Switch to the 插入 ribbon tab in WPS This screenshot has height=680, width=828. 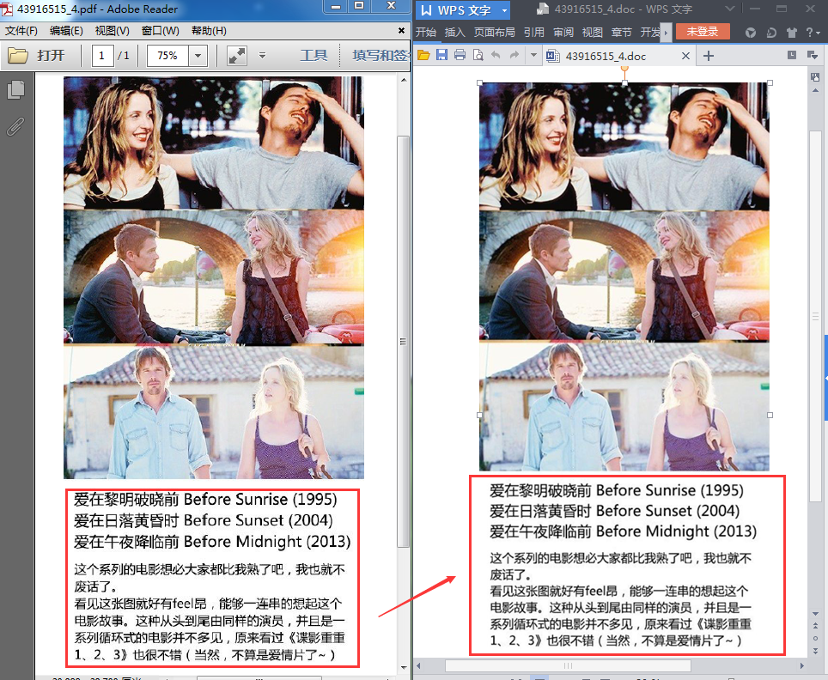(454, 33)
